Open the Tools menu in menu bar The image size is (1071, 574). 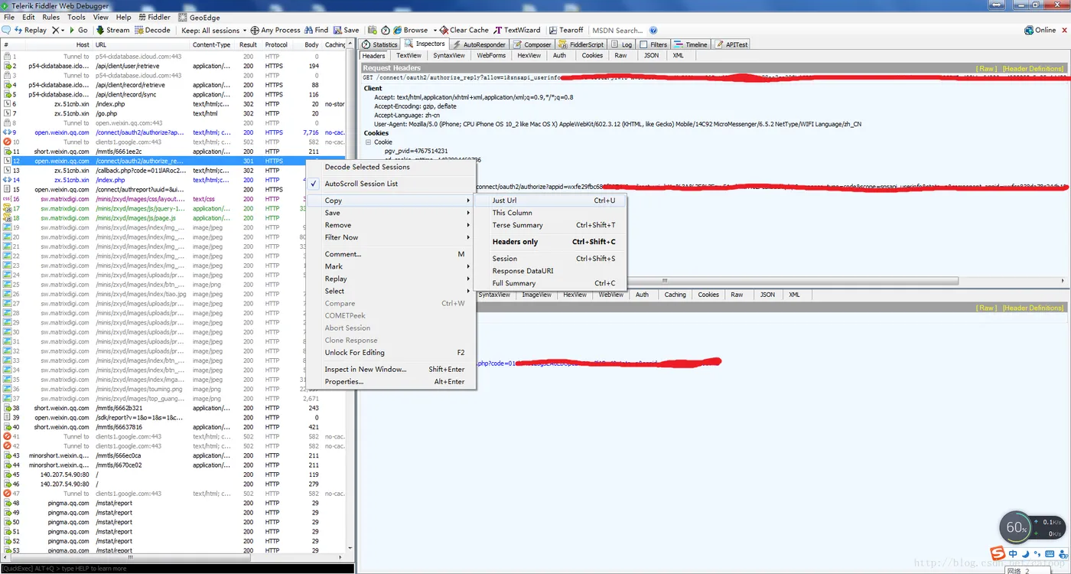[76, 17]
